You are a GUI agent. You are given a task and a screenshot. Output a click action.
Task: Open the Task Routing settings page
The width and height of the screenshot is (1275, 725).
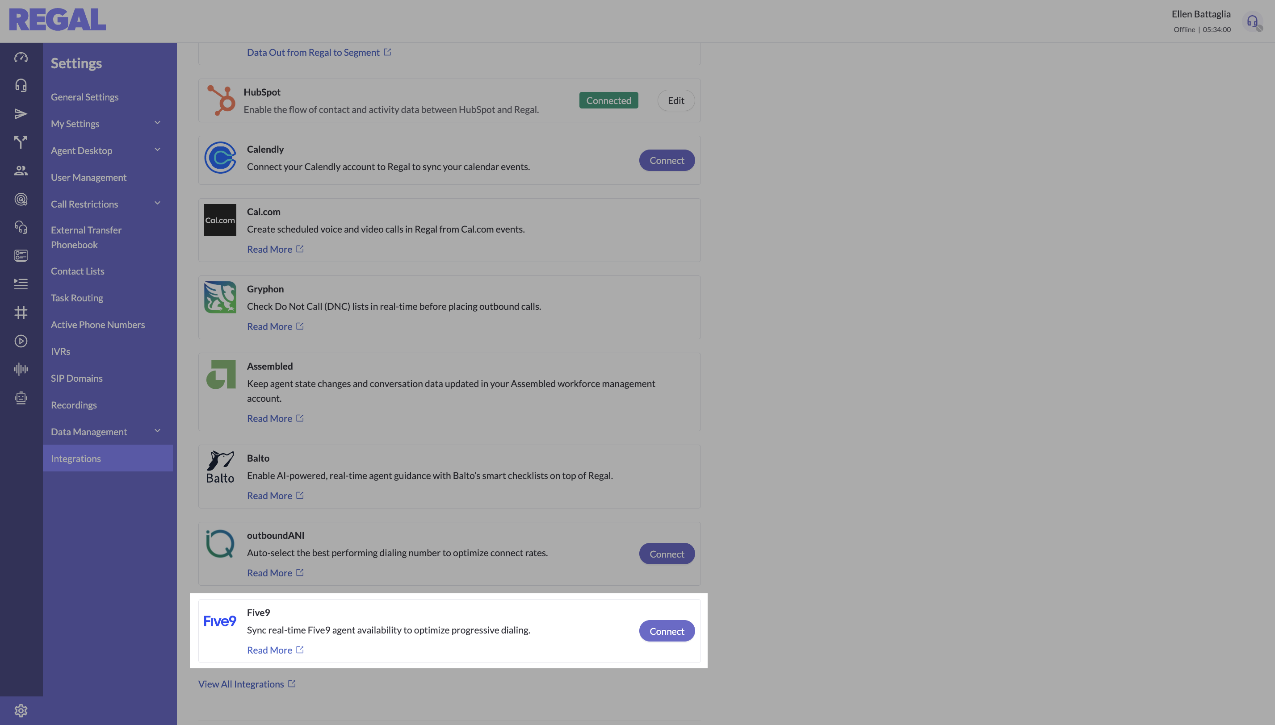[x=77, y=298]
